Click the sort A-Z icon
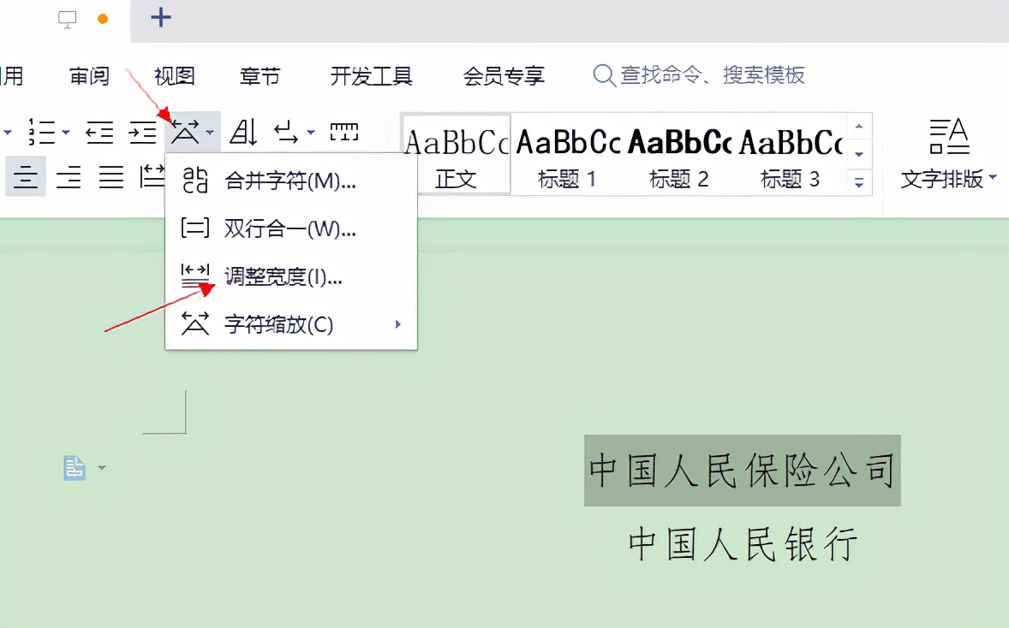Screen dimensions: 1009x628 (244, 132)
